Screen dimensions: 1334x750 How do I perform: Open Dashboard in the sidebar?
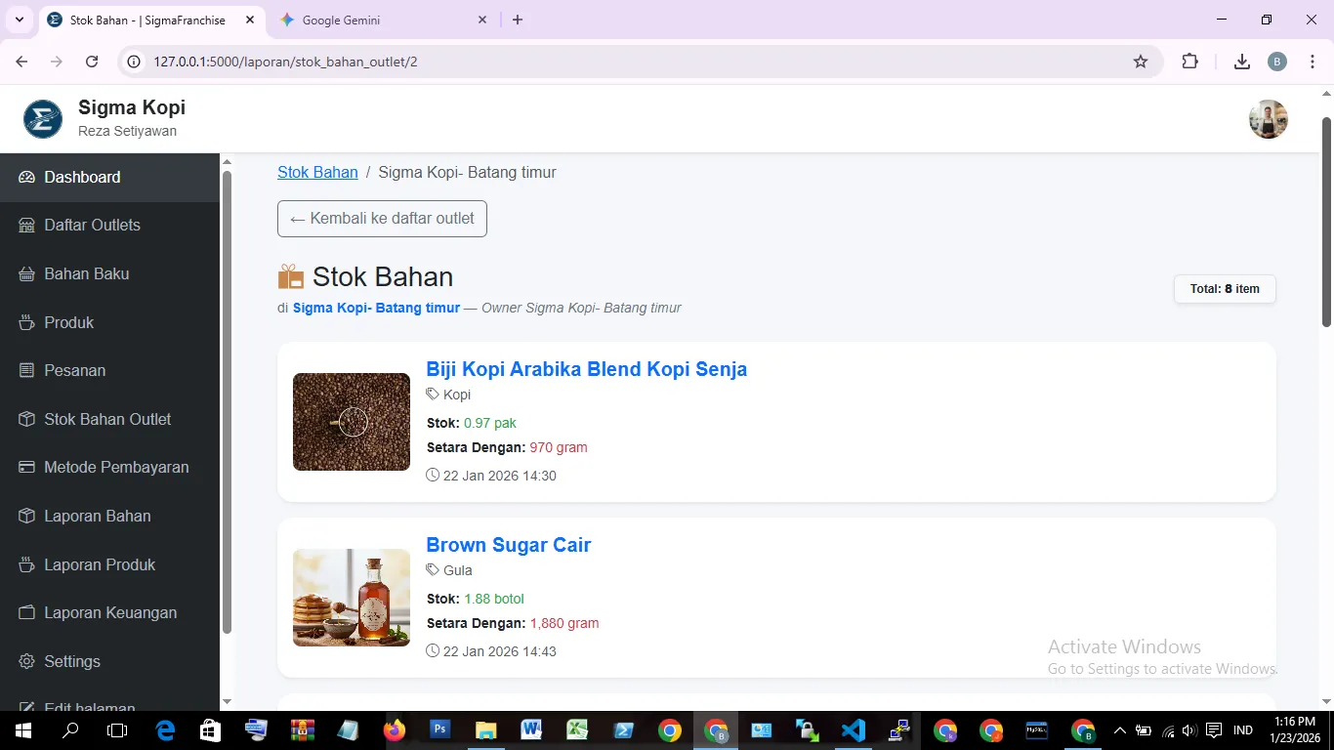pyautogui.click(x=109, y=177)
